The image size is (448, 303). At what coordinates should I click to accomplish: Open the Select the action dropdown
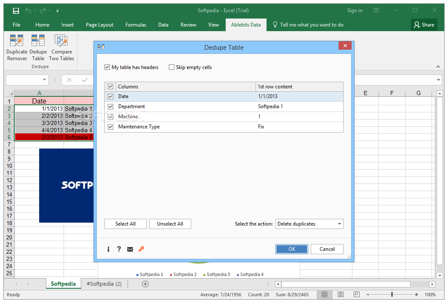(x=309, y=224)
